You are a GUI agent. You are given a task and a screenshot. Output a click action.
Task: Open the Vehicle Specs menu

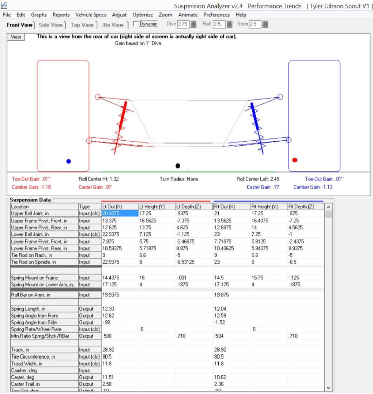click(x=91, y=15)
